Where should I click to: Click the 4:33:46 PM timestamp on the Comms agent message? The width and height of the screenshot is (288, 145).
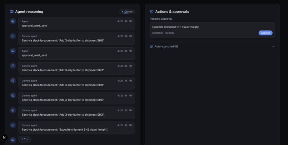(x=125, y=36)
